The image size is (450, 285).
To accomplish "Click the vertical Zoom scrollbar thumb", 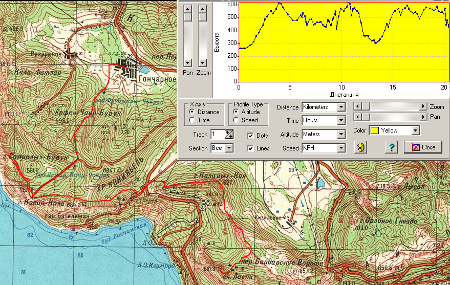I will tap(202, 17).
